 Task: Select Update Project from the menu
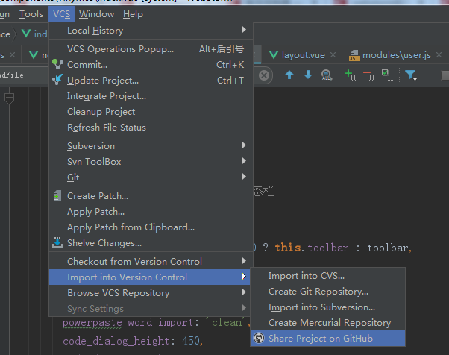pyautogui.click(x=151, y=81)
